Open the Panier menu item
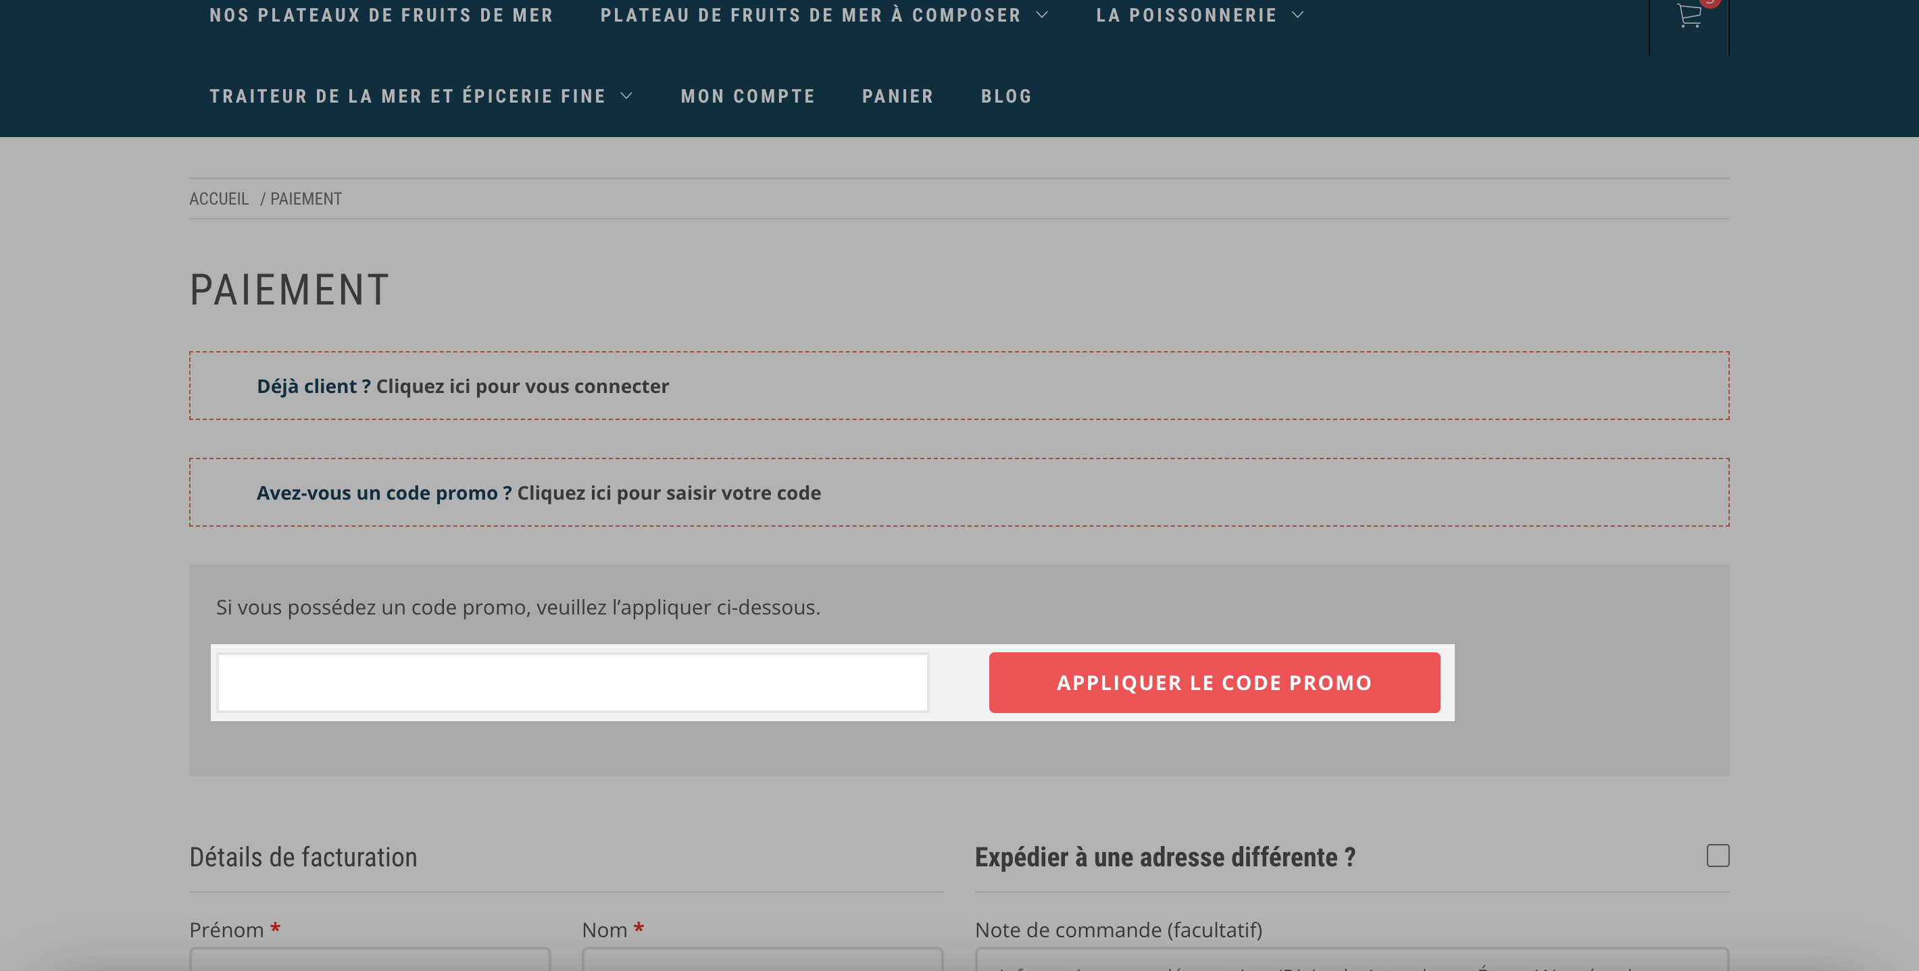This screenshot has width=1919, height=971. 897,96
